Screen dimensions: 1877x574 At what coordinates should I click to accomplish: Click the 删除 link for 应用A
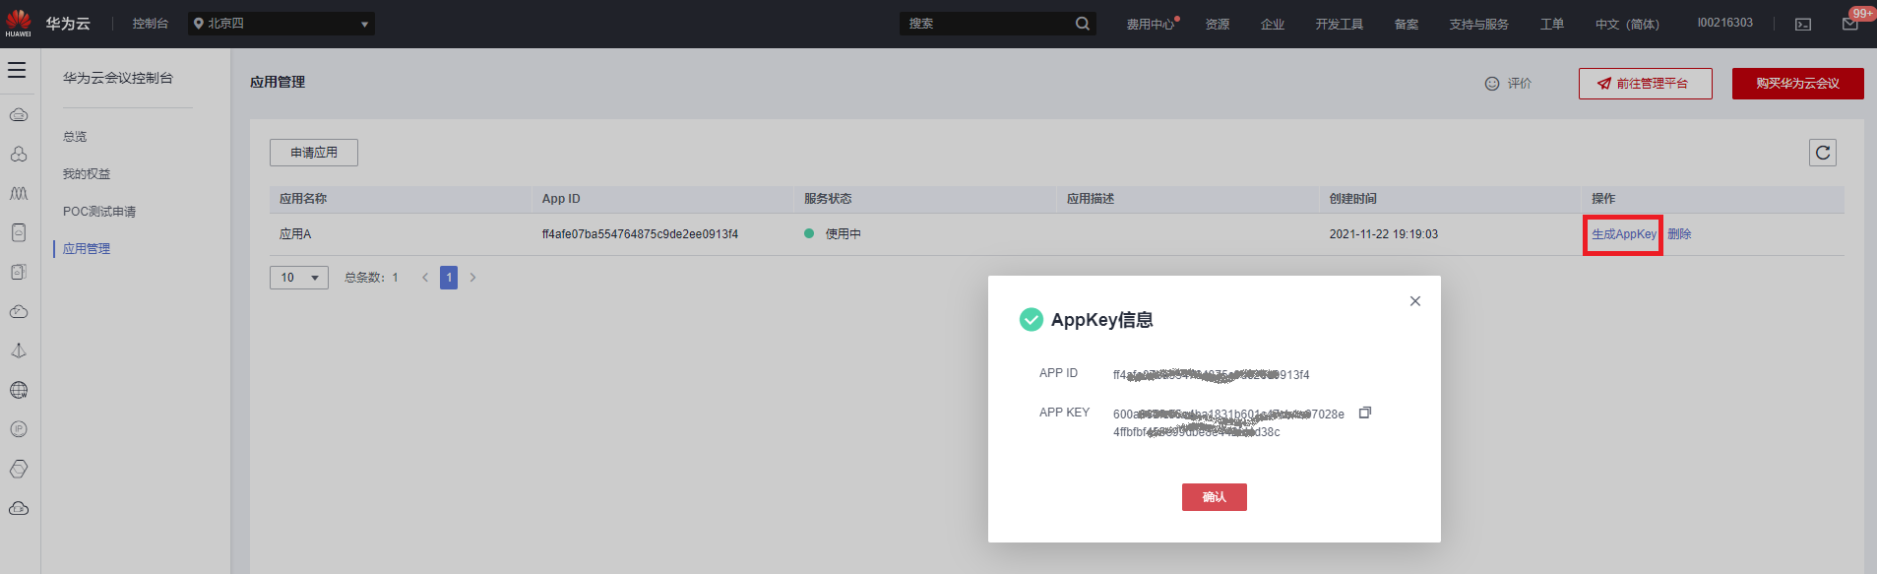tap(1679, 234)
